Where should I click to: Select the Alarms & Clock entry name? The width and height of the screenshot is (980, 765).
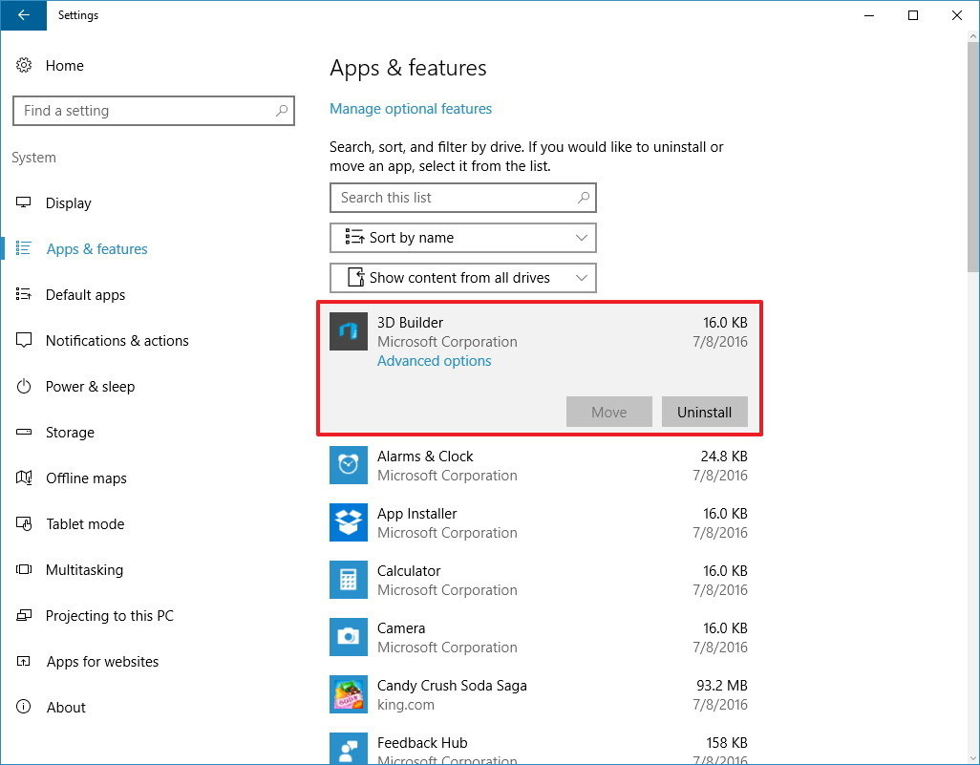point(425,457)
